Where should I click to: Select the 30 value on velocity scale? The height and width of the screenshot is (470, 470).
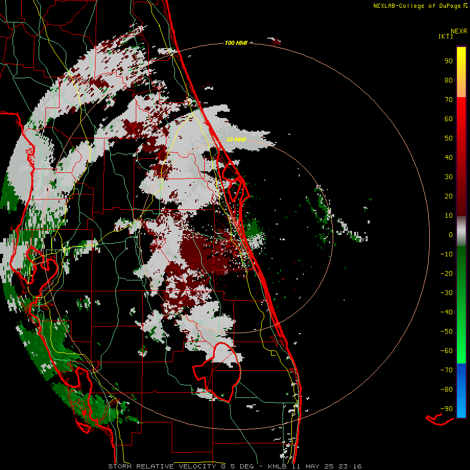pyautogui.click(x=449, y=177)
